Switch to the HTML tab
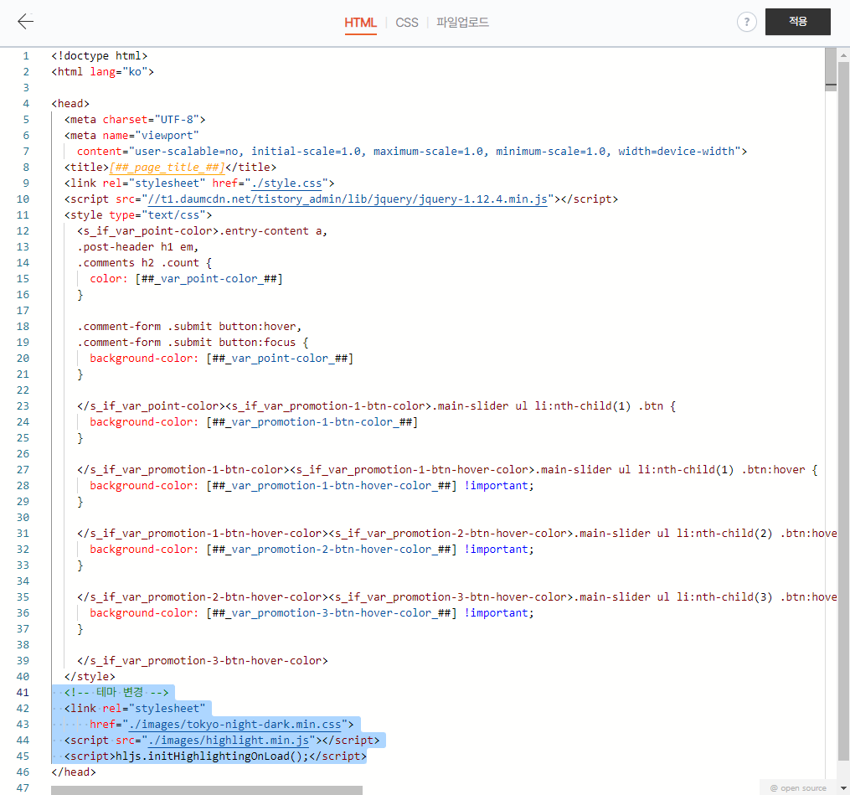 click(x=360, y=23)
